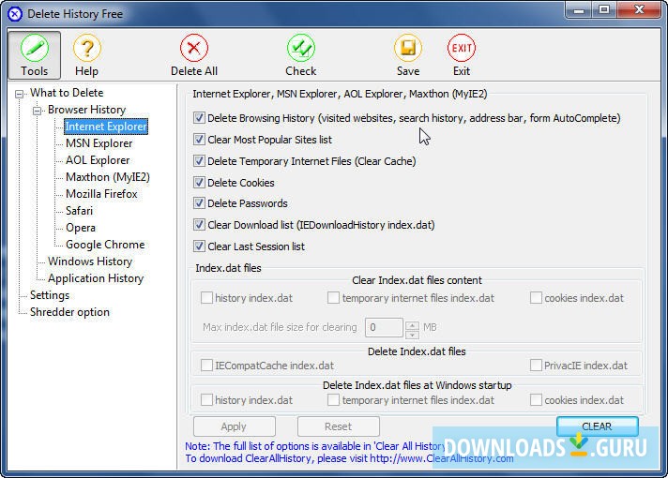
Task: Maximize the Delete History Free window
Action: pos(603,10)
